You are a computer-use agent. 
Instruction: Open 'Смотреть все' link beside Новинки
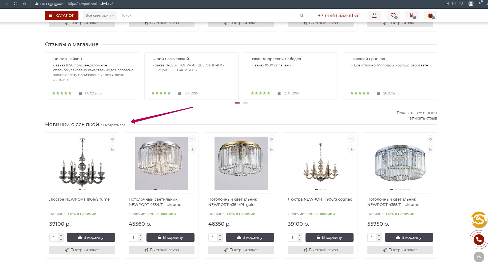click(114, 125)
